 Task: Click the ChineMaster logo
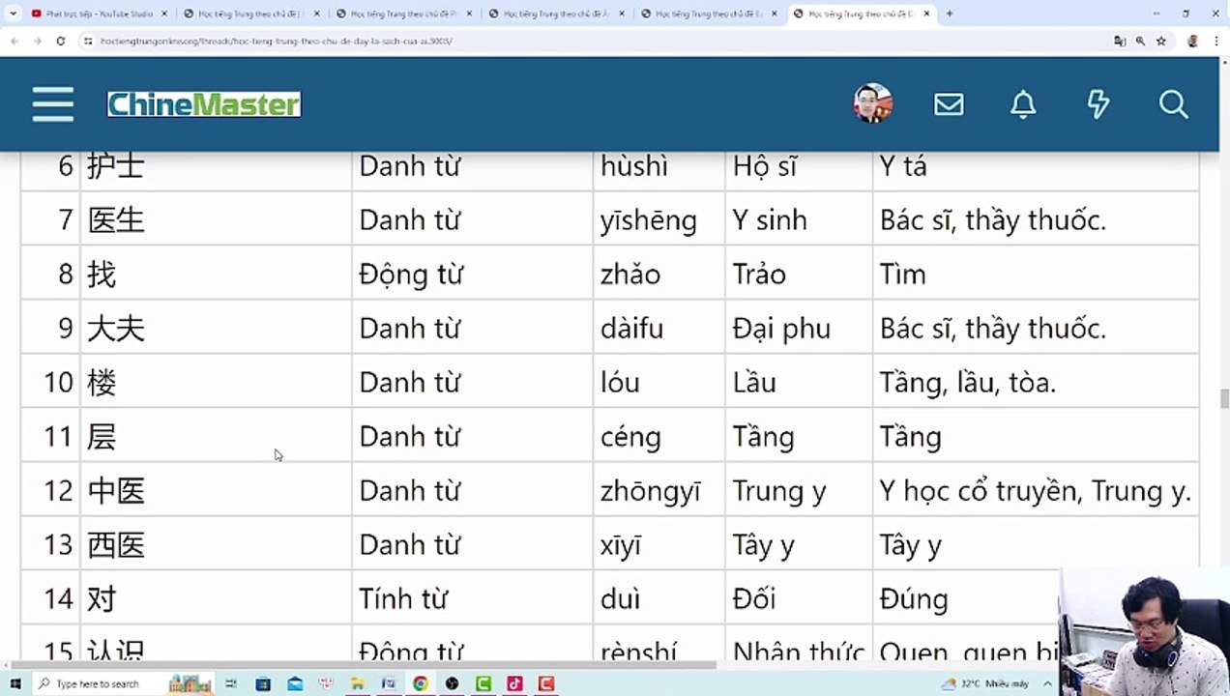(x=204, y=104)
